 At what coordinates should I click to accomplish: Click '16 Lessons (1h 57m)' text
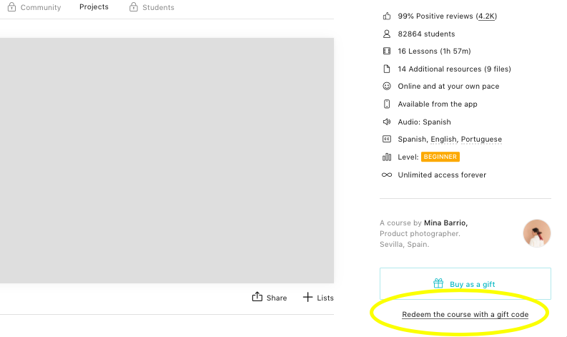pos(434,51)
